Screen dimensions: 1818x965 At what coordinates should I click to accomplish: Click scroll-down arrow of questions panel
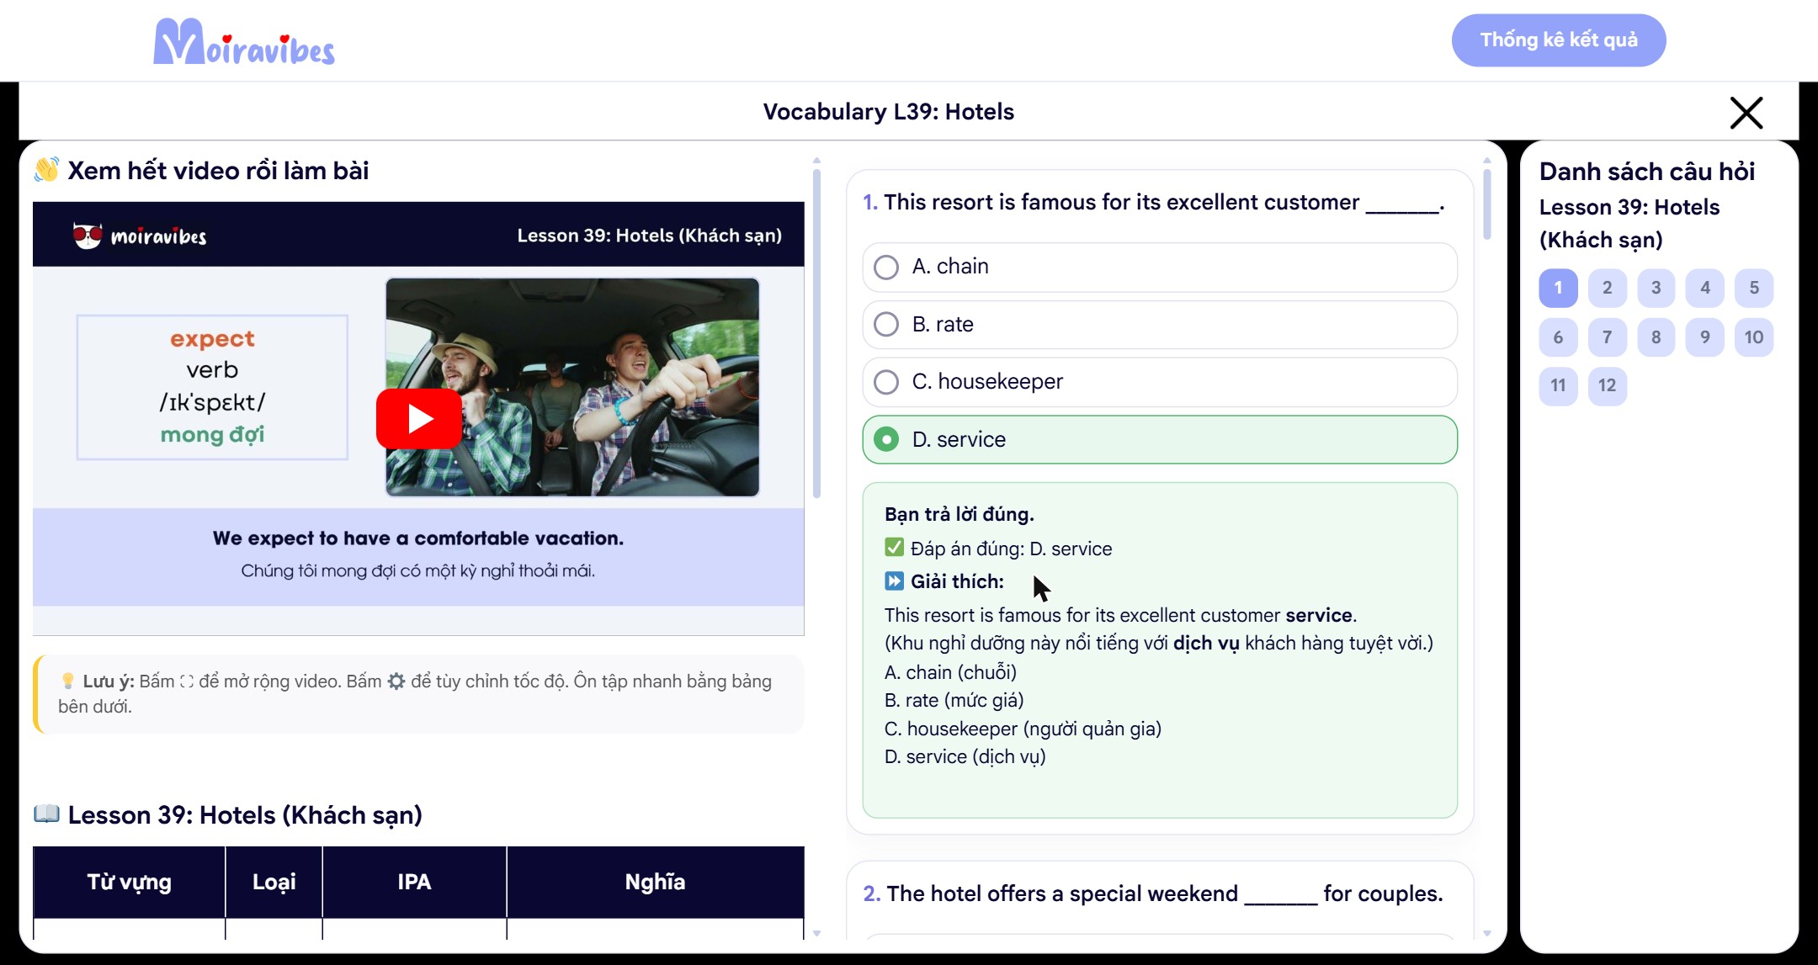pos(1487,933)
